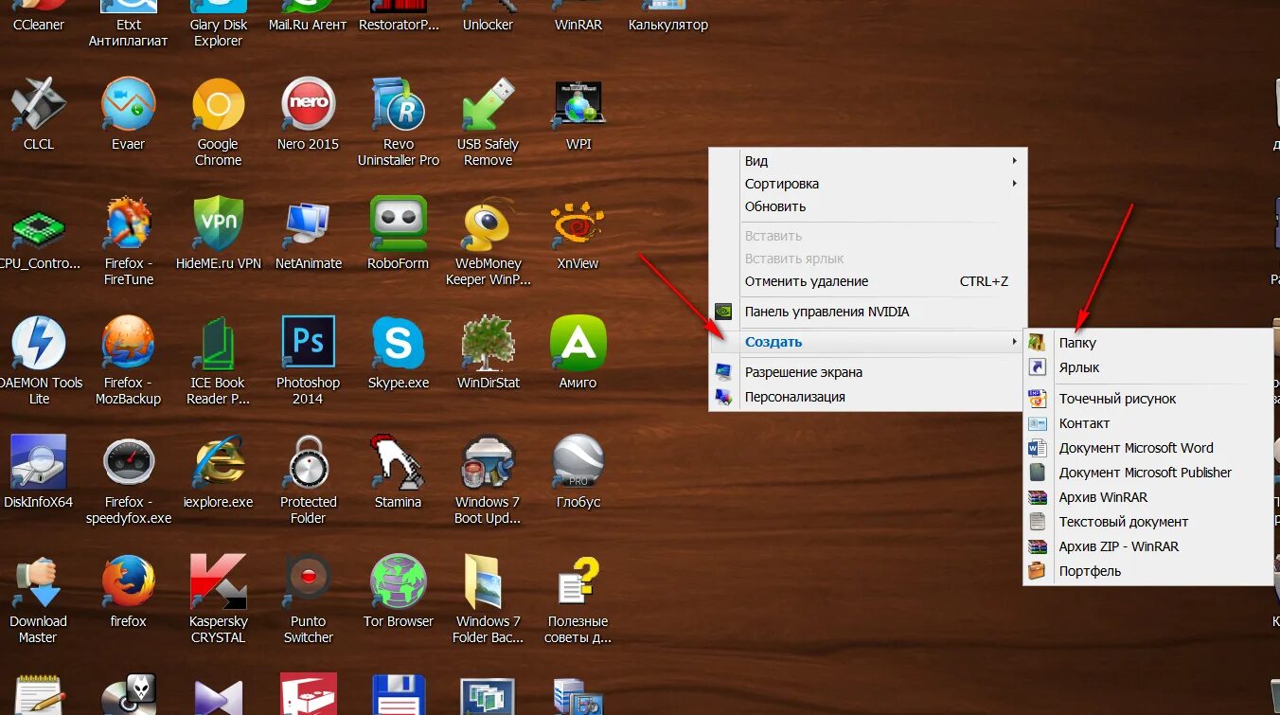Click the Unlocker icon label
The image size is (1280, 715).
[x=488, y=25]
